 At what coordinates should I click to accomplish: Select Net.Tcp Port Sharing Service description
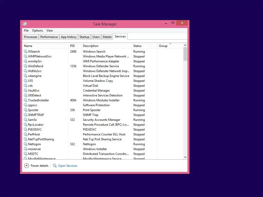(x=102, y=139)
